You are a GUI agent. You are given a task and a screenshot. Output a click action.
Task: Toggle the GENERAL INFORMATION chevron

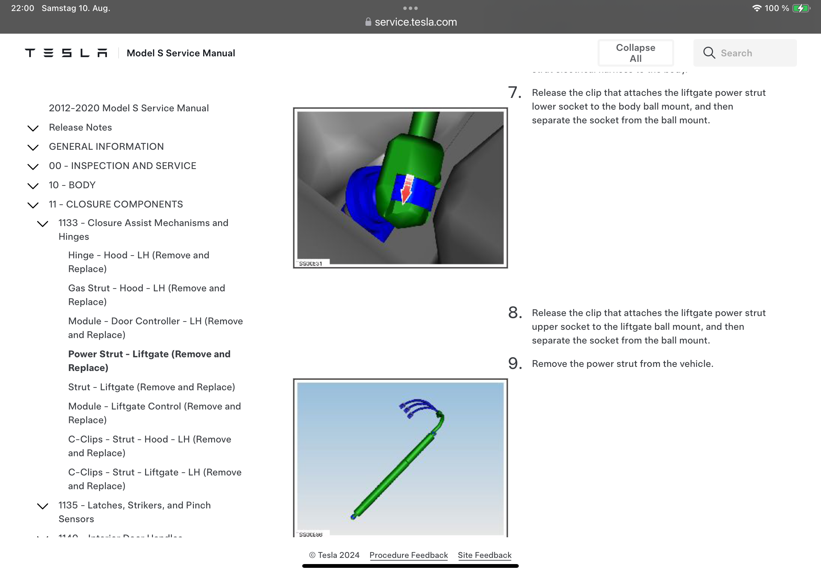33,147
